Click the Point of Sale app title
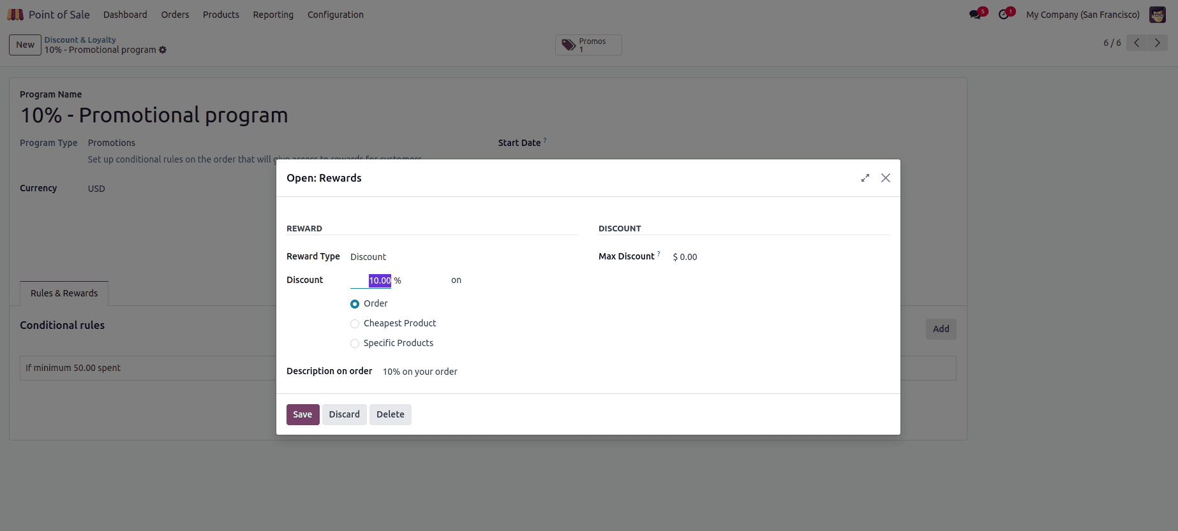The image size is (1178, 531). [x=59, y=14]
